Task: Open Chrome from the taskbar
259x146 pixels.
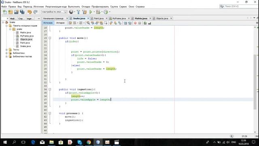Action: coord(89,142)
